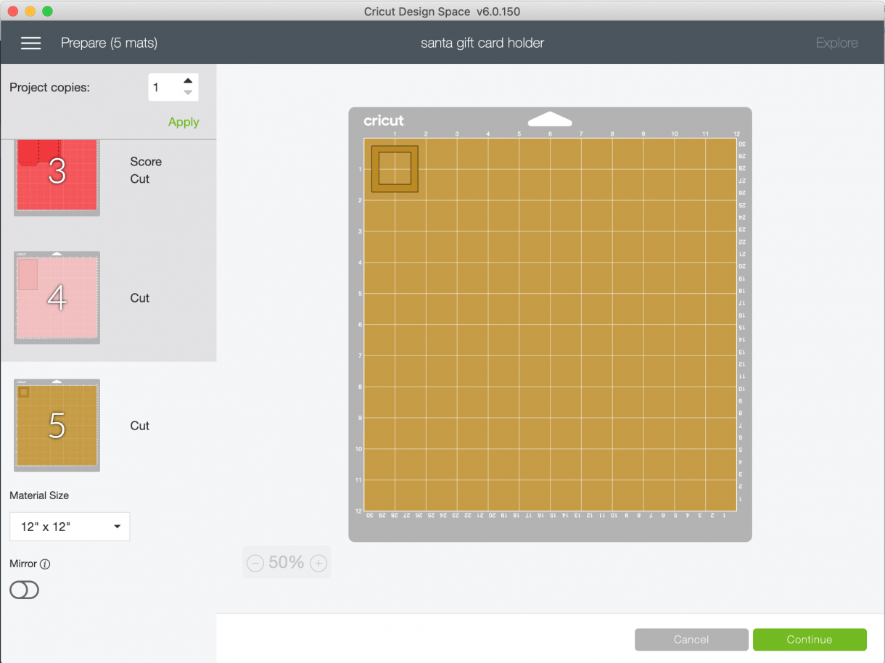Increase project copies with up arrow
The height and width of the screenshot is (663, 885).
point(188,81)
